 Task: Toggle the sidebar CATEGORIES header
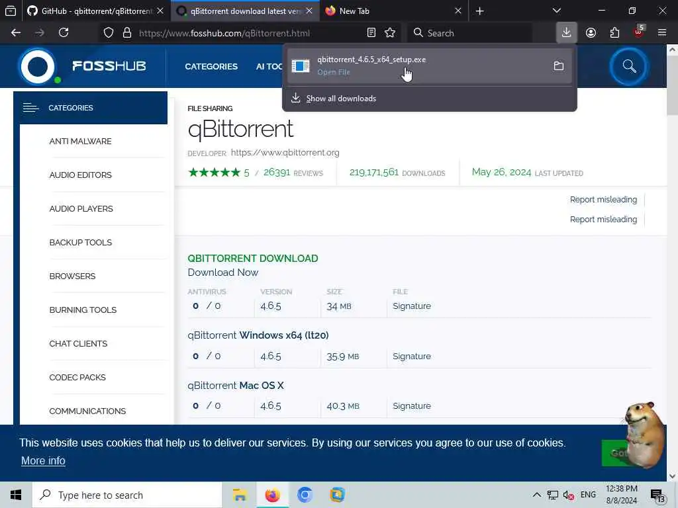pos(90,108)
